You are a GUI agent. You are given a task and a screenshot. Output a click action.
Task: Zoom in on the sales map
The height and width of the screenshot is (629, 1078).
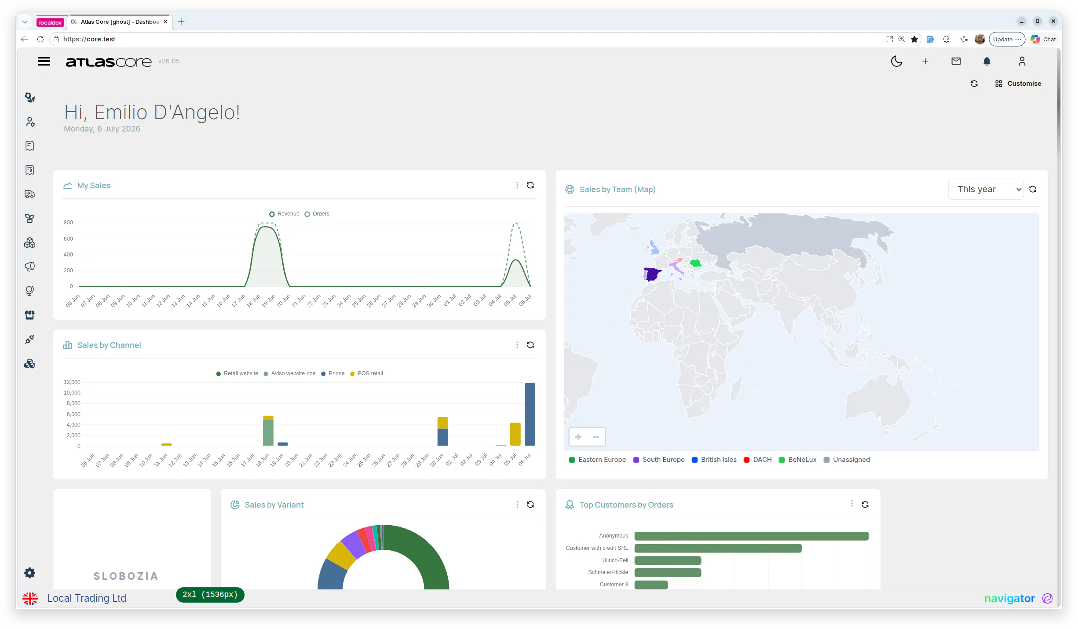point(578,437)
